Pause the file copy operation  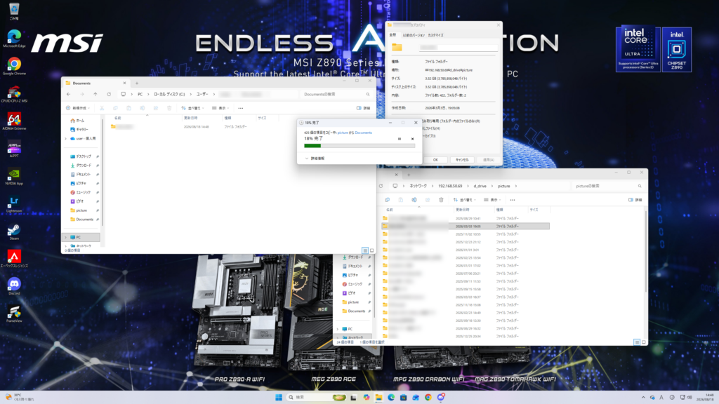400,139
